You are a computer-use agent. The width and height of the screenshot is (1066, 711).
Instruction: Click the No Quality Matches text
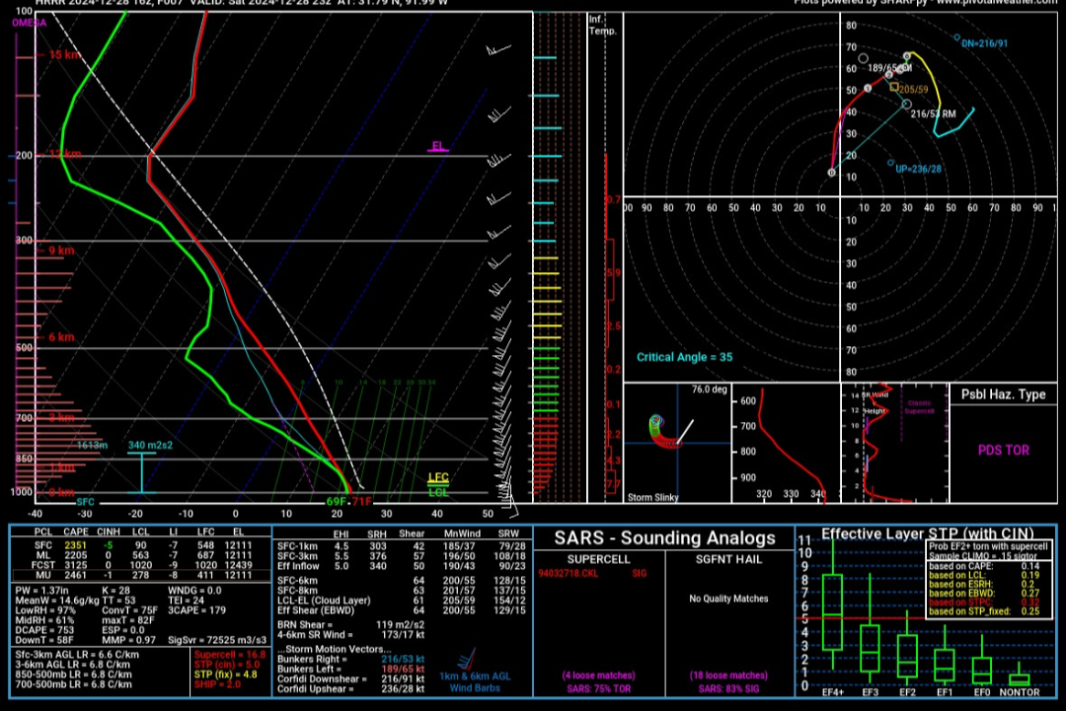click(x=728, y=599)
